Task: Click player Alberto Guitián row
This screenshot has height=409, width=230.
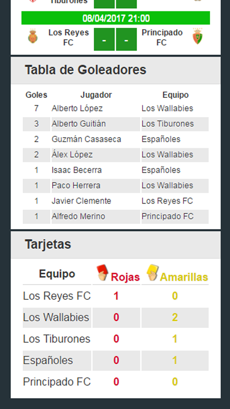Action: 116,124
